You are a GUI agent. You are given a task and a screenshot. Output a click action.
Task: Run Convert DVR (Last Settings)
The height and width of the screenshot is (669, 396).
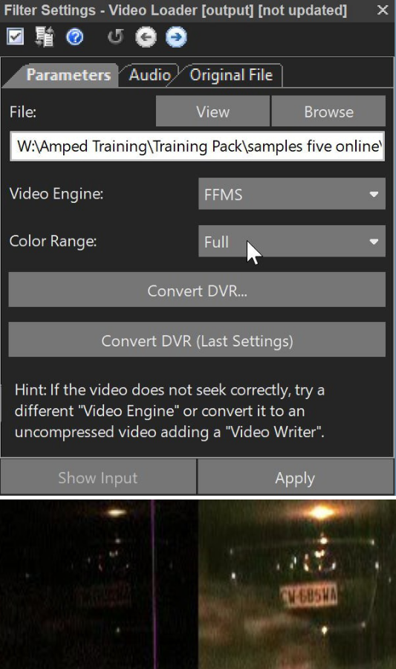point(197,340)
